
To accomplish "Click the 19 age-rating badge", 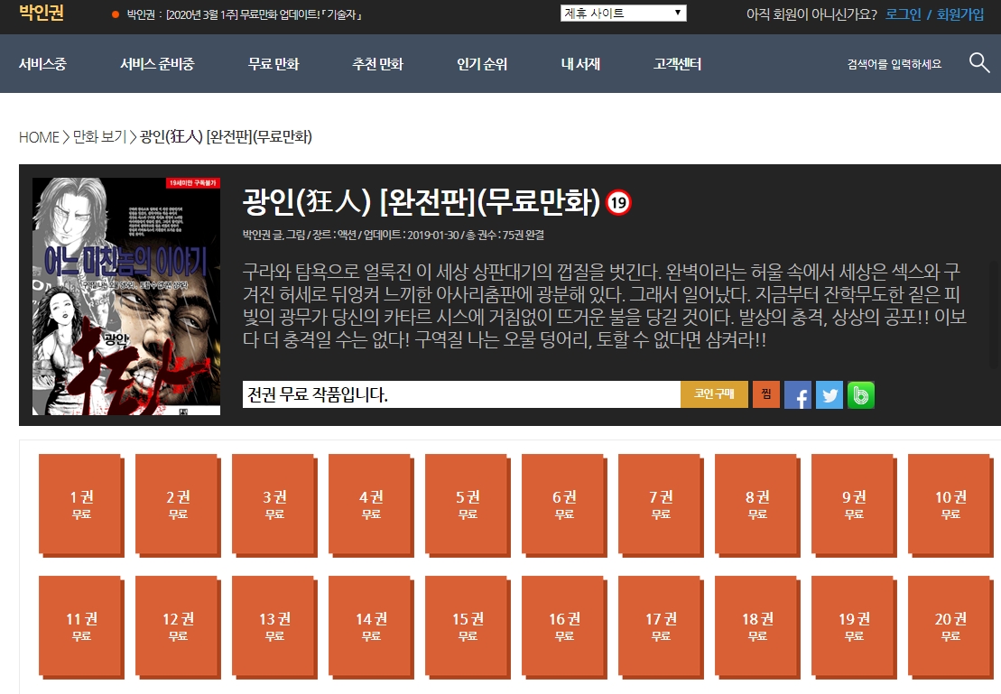I will click(618, 203).
